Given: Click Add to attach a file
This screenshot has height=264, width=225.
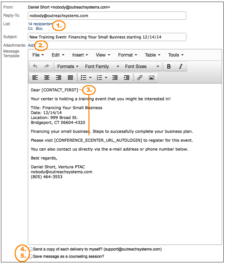Looking at the screenshot, I should click(x=31, y=45).
